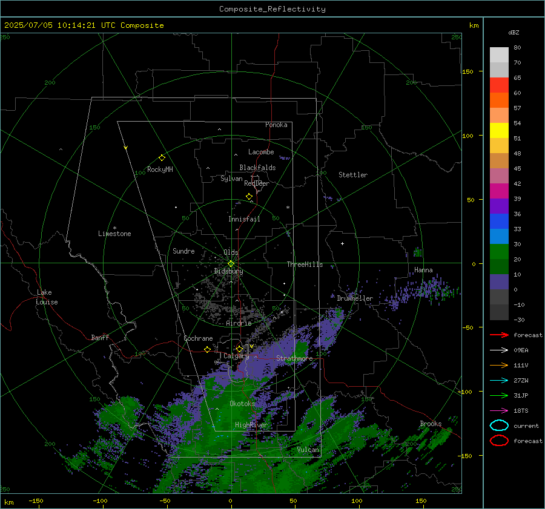
Task: Click the Sylvan town label
Action: (x=231, y=179)
